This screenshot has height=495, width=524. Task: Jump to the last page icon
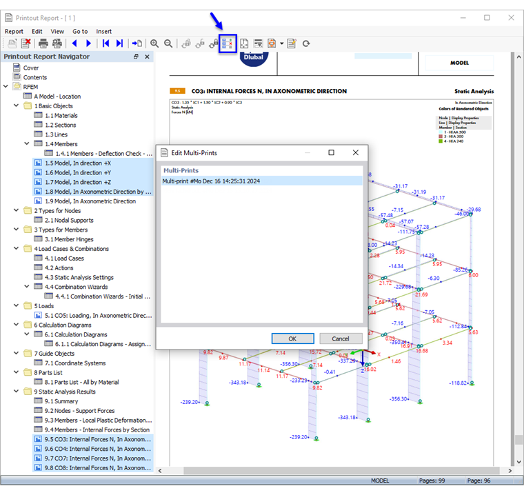120,43
